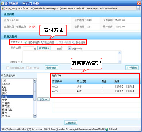Click the 消费金额 input field

28,48
